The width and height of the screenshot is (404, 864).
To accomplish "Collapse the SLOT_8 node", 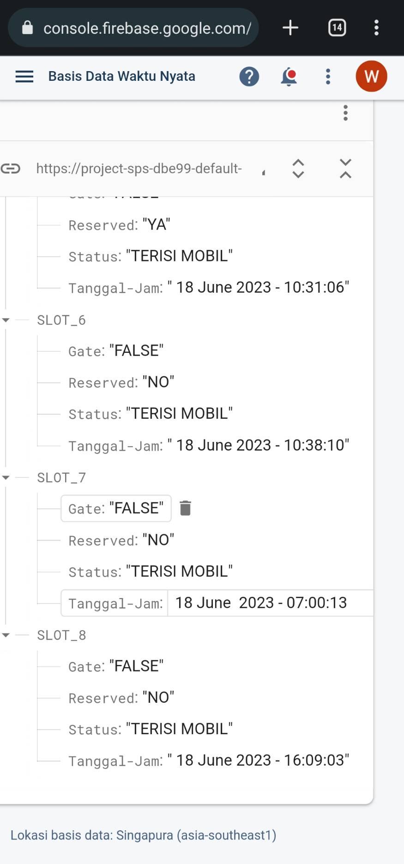I will tap(6, 634).
